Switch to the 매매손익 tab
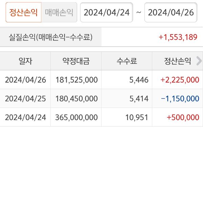The width and height of the screenshot is (203, 203). point(59,13)
